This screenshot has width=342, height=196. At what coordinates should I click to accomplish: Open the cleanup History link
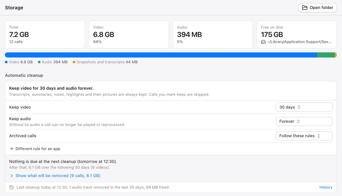pyautogui.click(x=326, y=187)
